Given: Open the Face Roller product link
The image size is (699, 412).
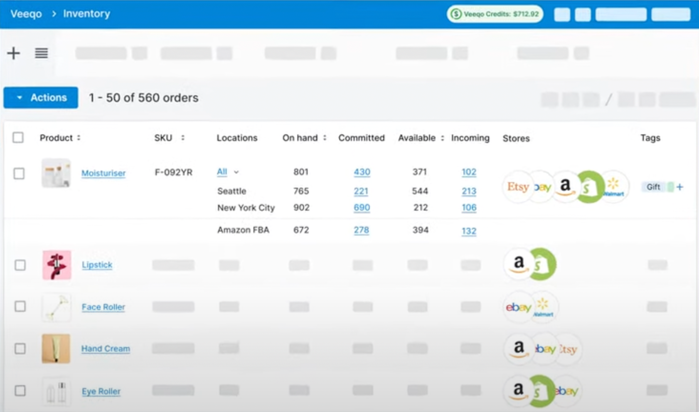Looking at the screenshot, I should [x=103, y=307].
